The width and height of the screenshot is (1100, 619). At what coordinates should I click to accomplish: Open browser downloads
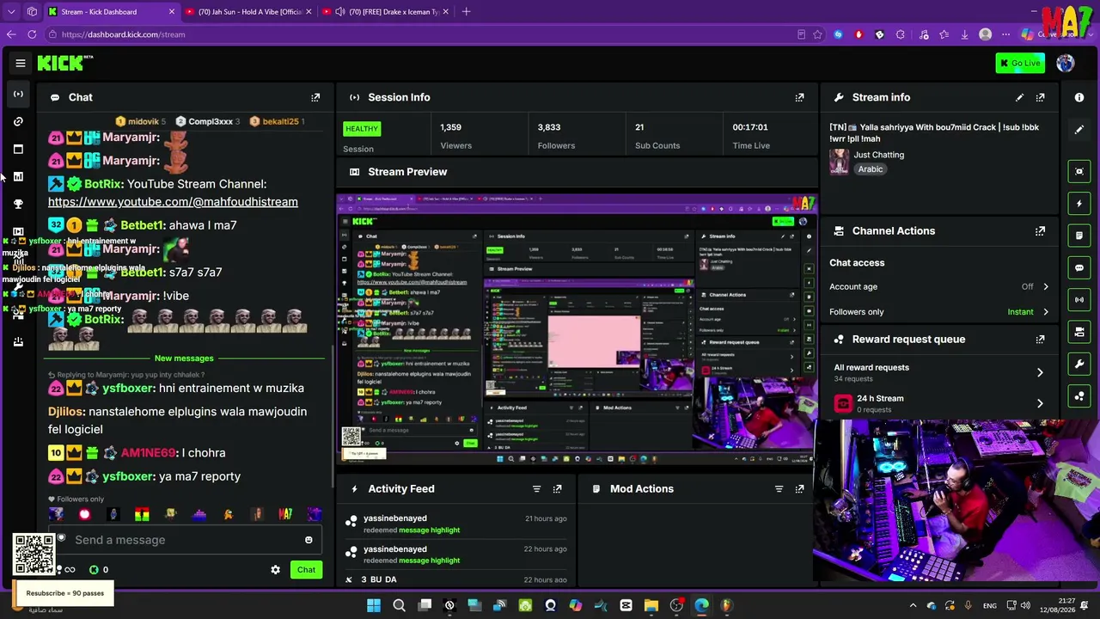[x=964, y=34]
